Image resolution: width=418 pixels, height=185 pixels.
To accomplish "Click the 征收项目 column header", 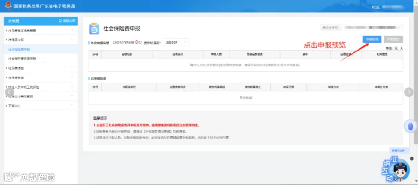I will click(x=127, y=54).
